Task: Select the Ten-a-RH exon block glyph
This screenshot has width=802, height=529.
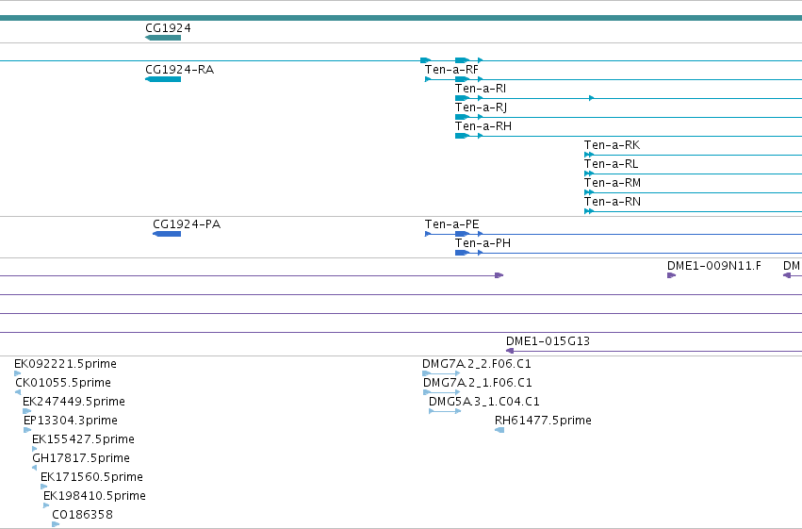Action: point(462,136)
